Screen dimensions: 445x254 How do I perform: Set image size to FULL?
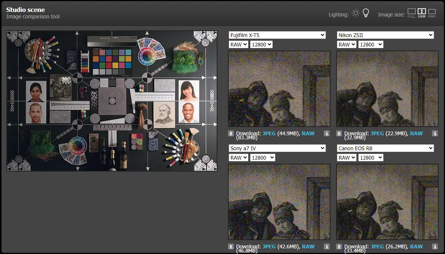pyautogui.click(x=411, y=13)
